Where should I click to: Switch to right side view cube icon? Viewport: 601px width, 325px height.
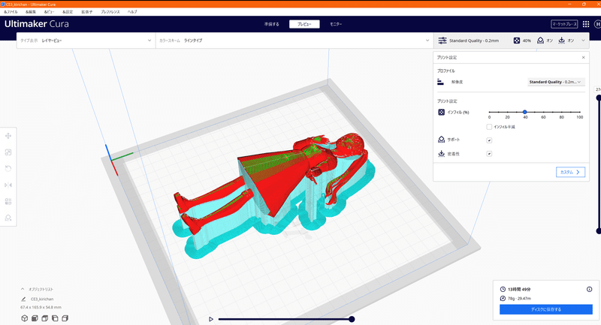coord(65,318)
